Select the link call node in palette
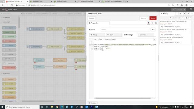The width and height of the screenshot is (194, 109). (x=9, y=54)
